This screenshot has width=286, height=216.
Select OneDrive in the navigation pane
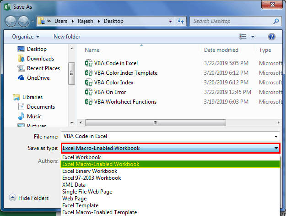[38, 78]
